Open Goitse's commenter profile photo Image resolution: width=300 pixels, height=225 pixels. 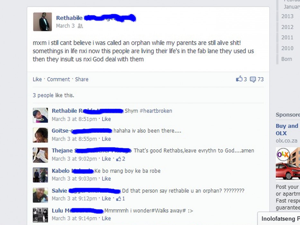(x=41, y=135)
